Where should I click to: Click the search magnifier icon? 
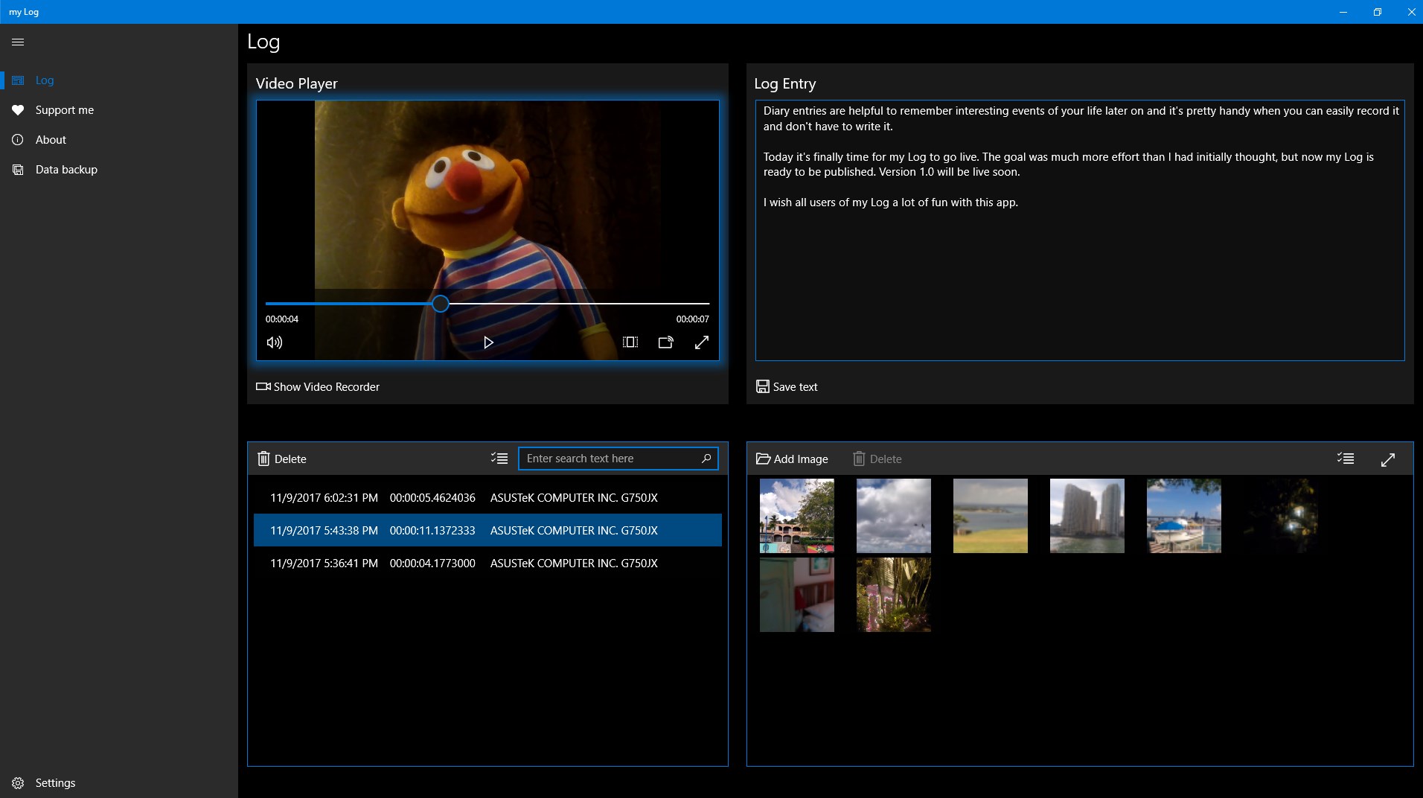pyautogui.click(x=706, y=459)
